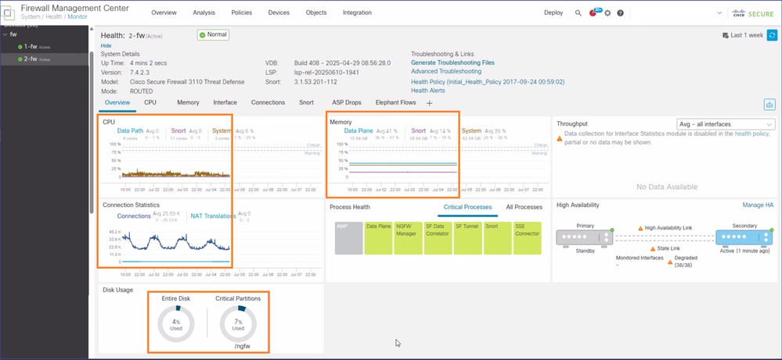
Task: Switch to the Elephant Flows tab
Action: tap(395, 102)
